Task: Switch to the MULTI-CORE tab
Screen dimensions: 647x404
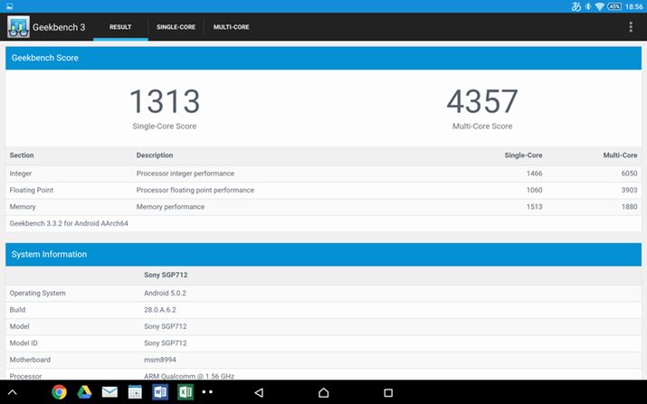Action: 231,27
